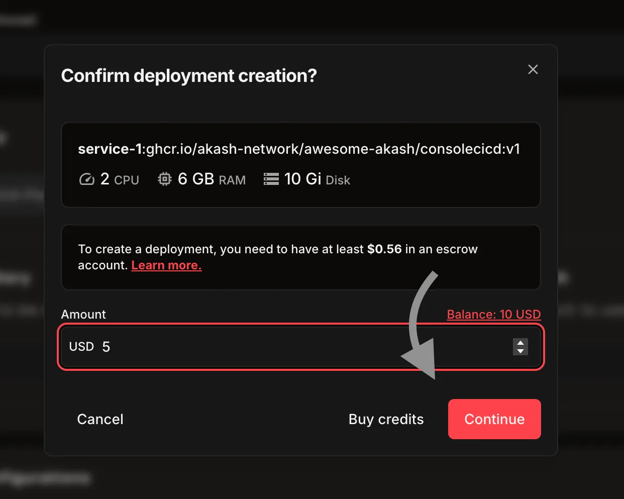Image resolution: width=624 pixels, height=499 pixels.
Task: Hit the red Continue button
Action: [x=494, y=419]
